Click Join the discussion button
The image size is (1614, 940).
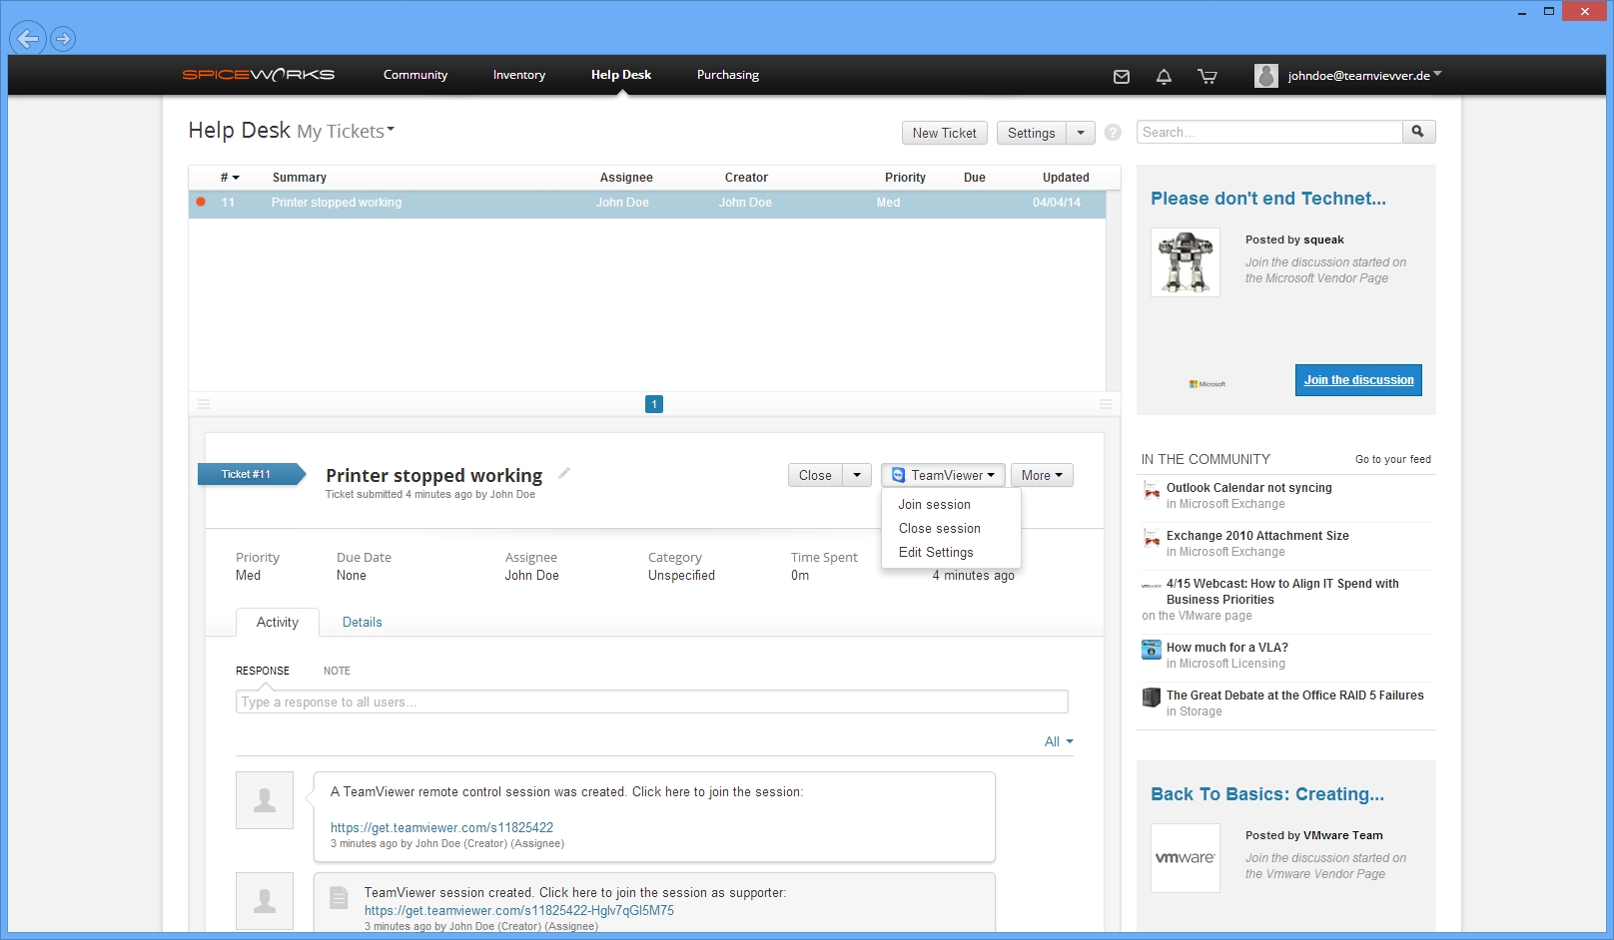(x=1358, y=380)
